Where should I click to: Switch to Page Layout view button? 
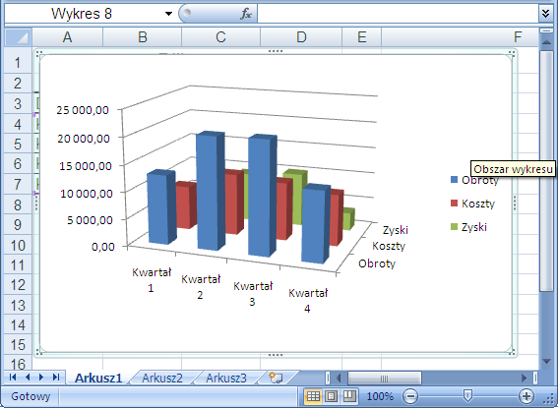coord(331,396)
